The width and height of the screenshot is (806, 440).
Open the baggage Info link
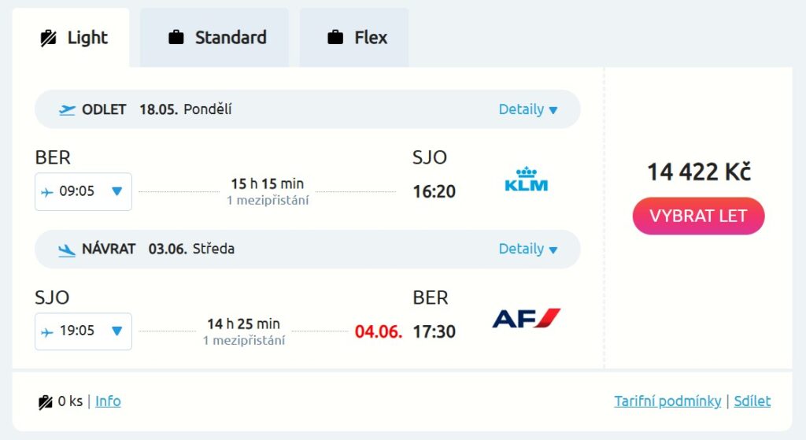coord(108,401)
